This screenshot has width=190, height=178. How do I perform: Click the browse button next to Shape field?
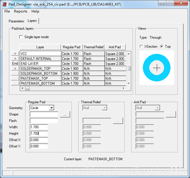pos(65,115)
